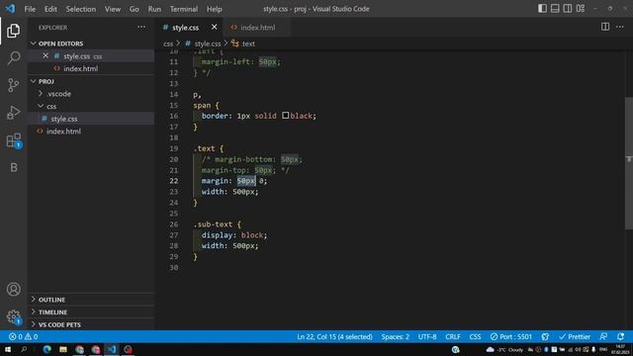Click the errors and warnings status indicator
The image size is (633, 356).
[23, 336]
